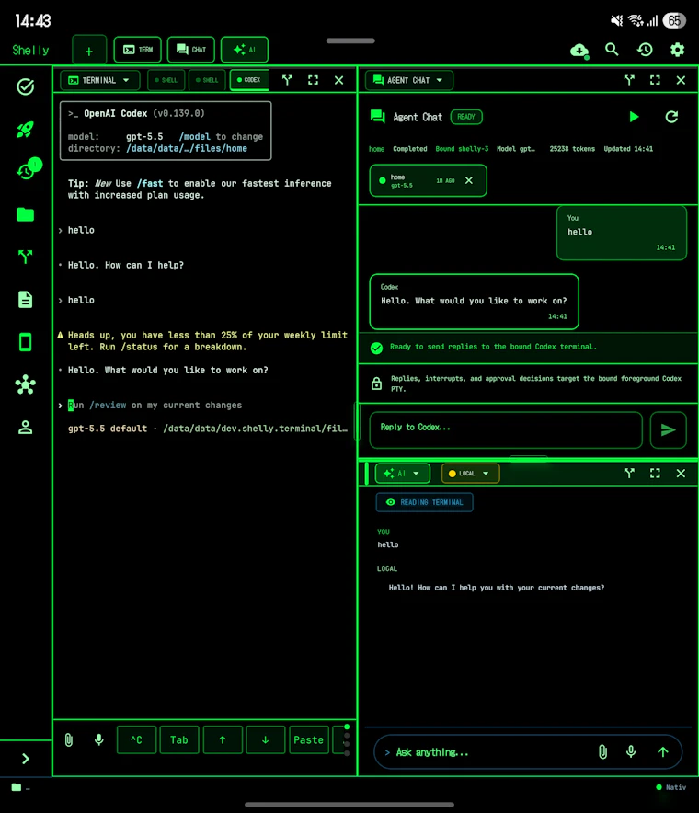
Task: Open the user profile icon in sidebar
Action: [x=26, y=428]
